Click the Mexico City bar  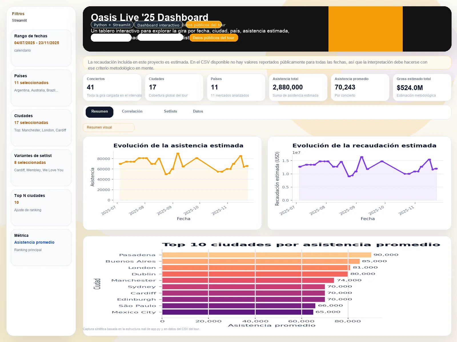238,312
